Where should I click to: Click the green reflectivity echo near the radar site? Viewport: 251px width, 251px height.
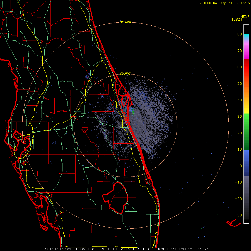coord(132,110)
